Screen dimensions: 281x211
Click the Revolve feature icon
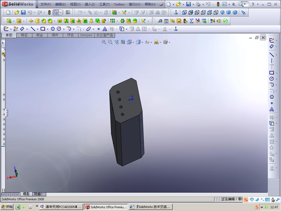coord(31,21)
